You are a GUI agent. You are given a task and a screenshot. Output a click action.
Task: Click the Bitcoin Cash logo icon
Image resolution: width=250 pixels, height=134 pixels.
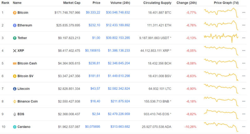coord(14,63)
